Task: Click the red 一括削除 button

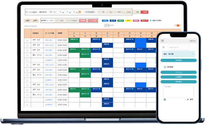Action: click(x=144, y=12)
